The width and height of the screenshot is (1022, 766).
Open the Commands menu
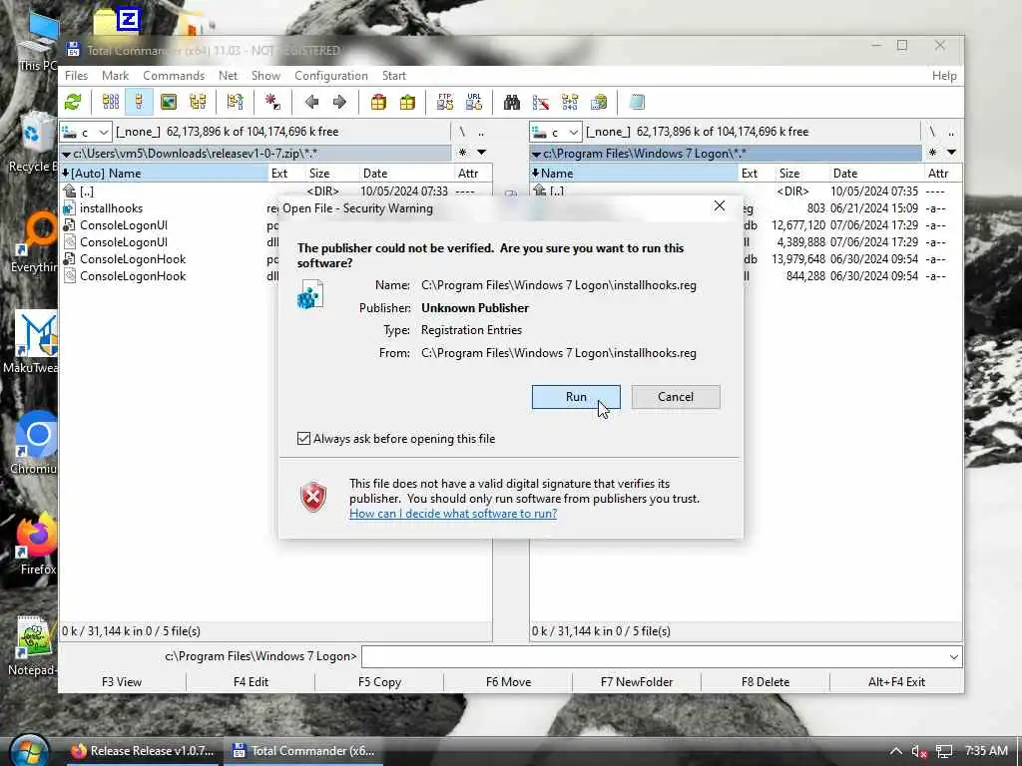point(174,76)
